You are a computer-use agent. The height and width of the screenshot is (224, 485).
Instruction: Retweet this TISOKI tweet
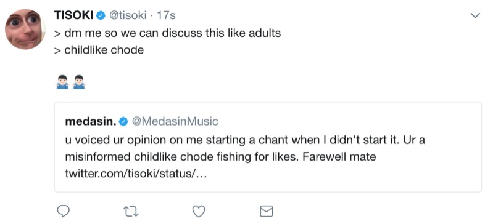(x=131, y=212)
